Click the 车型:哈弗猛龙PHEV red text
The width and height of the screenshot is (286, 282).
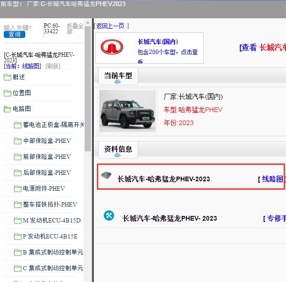193,110
